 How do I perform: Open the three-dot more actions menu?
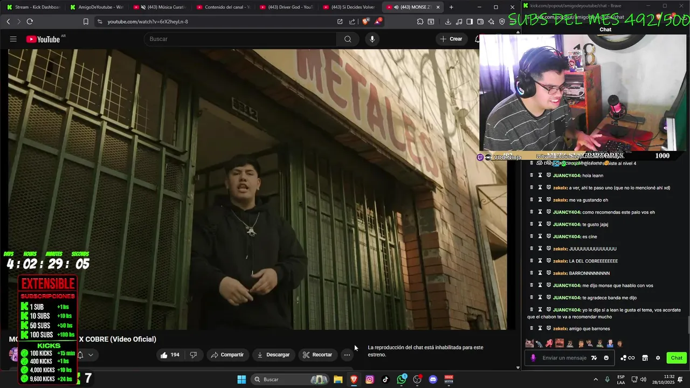[347, 355]
